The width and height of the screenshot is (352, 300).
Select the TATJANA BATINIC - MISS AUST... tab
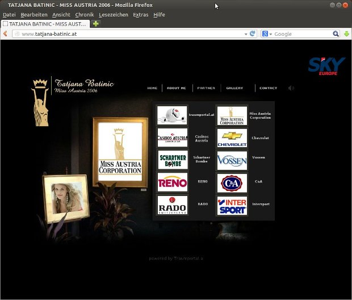[45, 24]
